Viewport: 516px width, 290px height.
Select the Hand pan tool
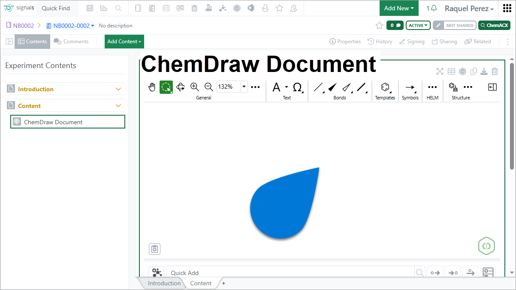[x=152, y=87]
